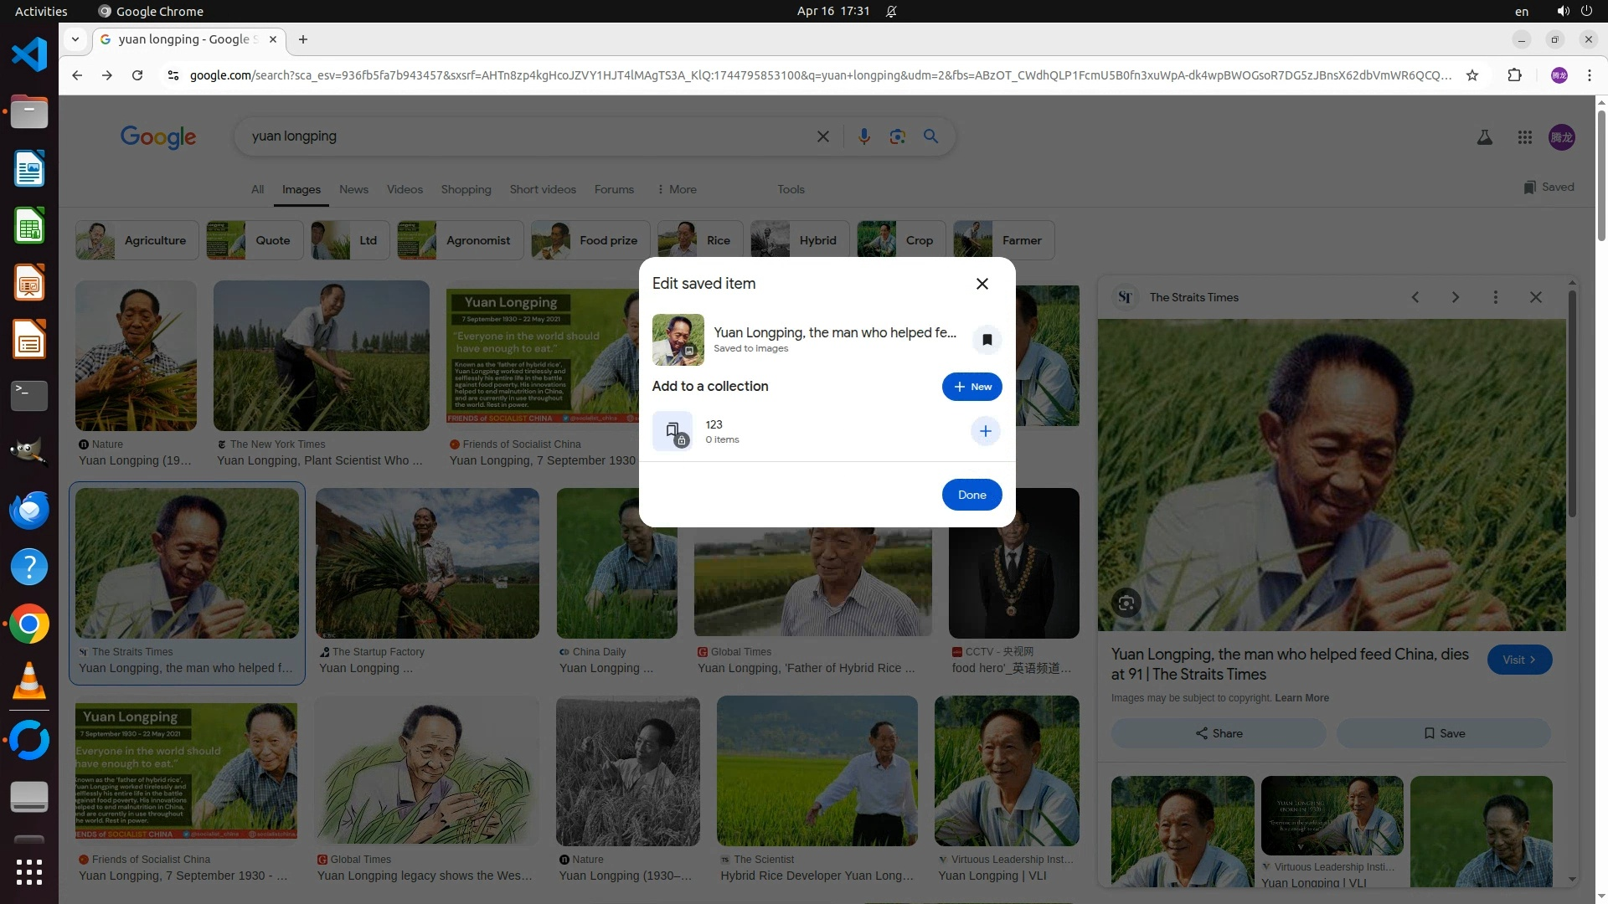Screen dimensions: 1608x904
Task: Start voice search with the microphone icon
Action: tap(863, 136)
